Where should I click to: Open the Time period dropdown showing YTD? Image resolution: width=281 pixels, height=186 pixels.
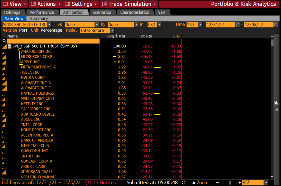click(x=200, y=24)
